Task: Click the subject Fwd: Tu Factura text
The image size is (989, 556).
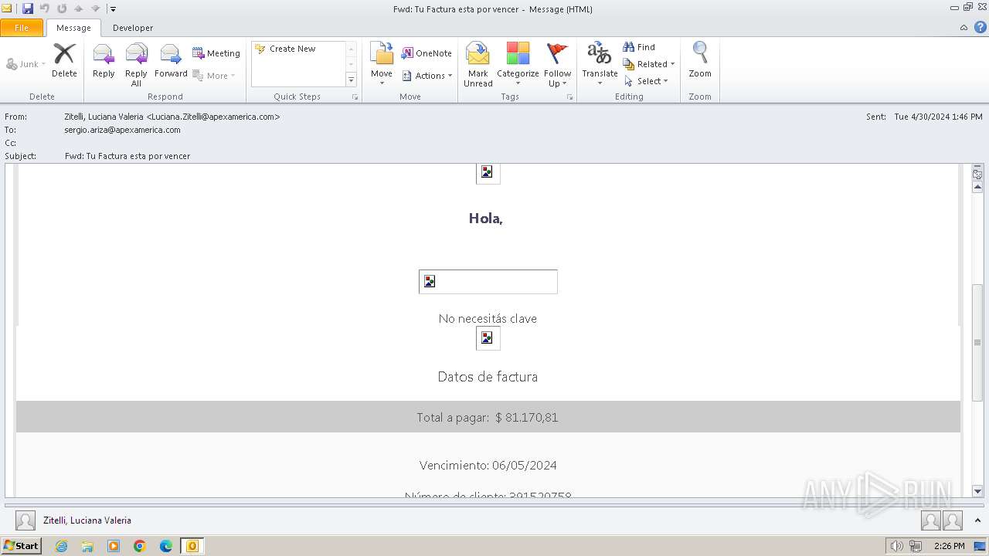Action: pos(127,156)
